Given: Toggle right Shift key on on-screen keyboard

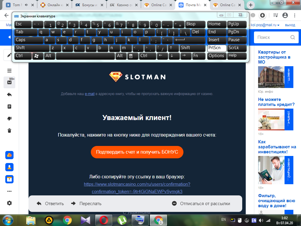Looking at the screenshot, I should 193,48.
